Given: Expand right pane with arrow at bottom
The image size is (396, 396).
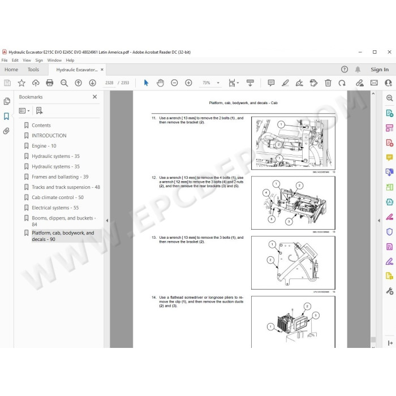Looking at the screenshot, I should click(x=390, y=343).
